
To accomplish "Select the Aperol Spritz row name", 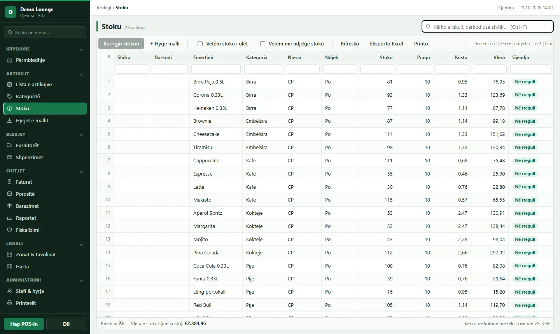I will [x=208, y=213].
